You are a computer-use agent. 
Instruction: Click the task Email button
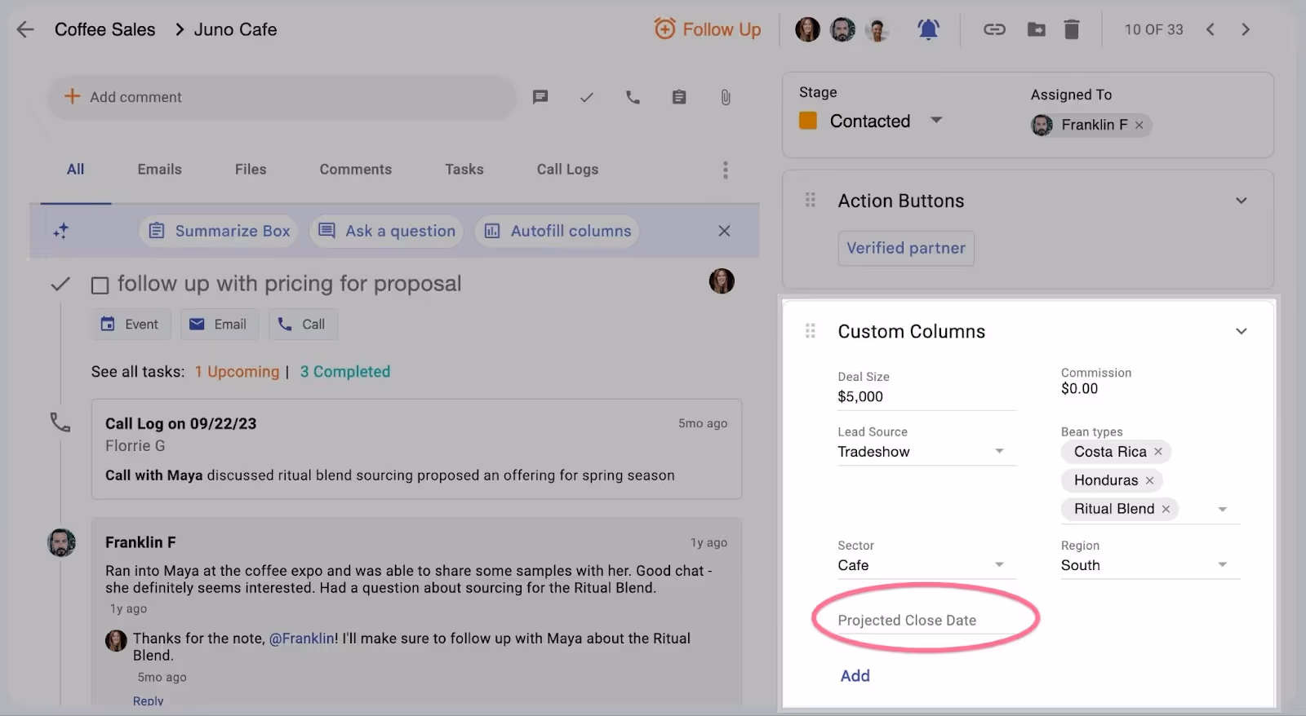(x=219, y=325)
